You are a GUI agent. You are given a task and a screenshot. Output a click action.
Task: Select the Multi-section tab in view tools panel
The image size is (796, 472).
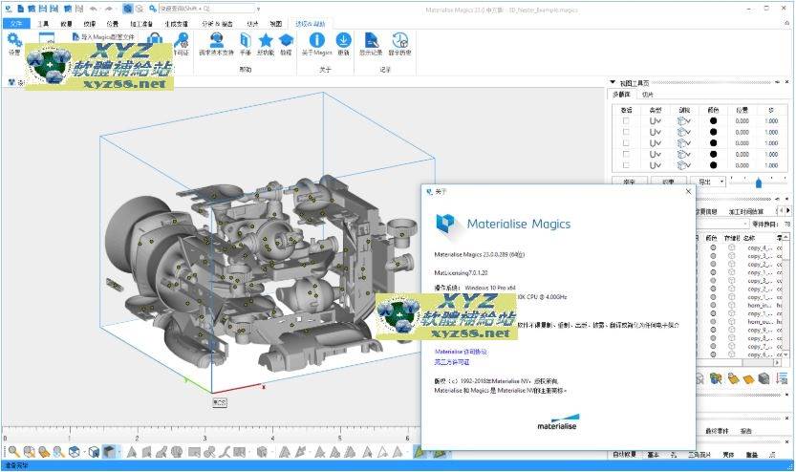coord(621,95)
